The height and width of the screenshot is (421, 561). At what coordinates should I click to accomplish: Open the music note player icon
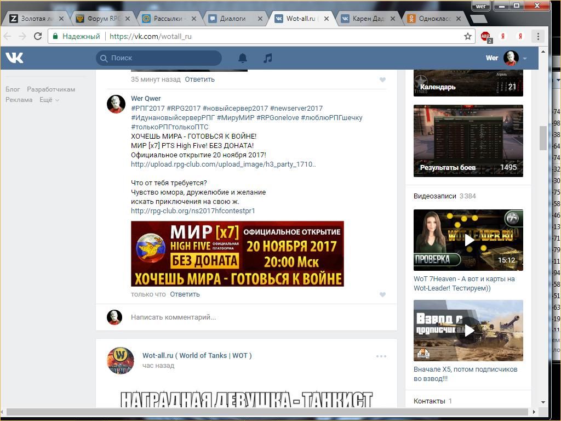point(267,58)
